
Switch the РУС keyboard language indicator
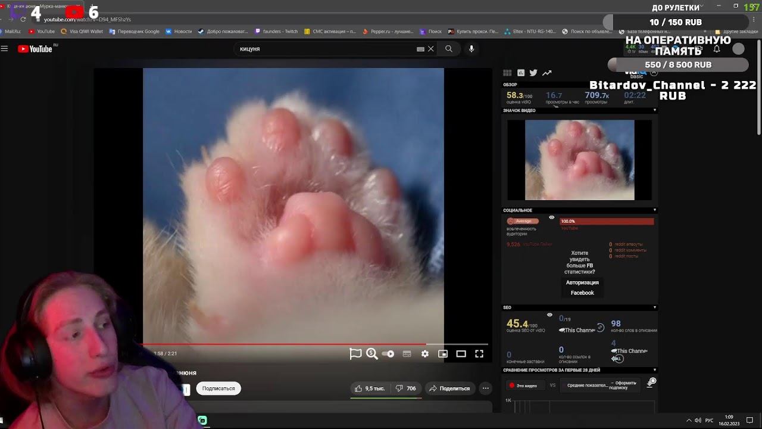[x=710, y=420]
